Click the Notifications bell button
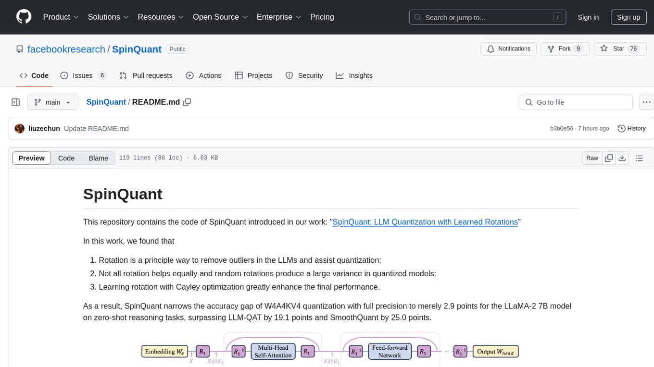654x367 pixels. point(508,49)
